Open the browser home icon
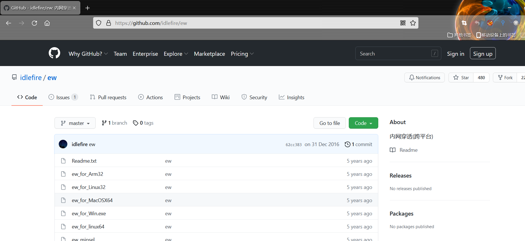This screenshot has width=525, height=241. 47,23
